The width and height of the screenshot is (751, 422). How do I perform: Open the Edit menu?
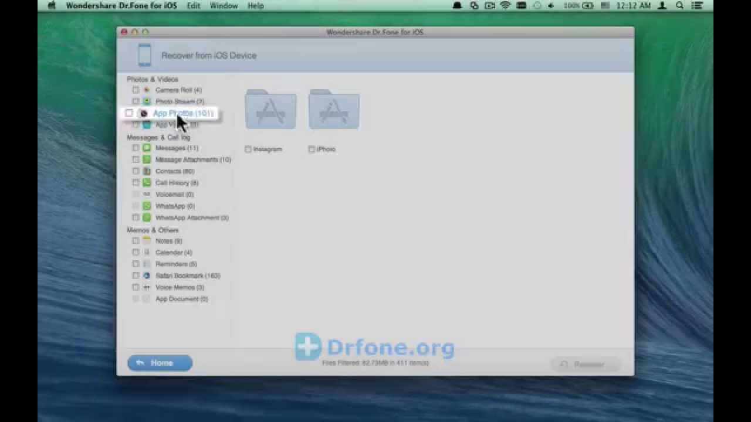pos(194,6)
